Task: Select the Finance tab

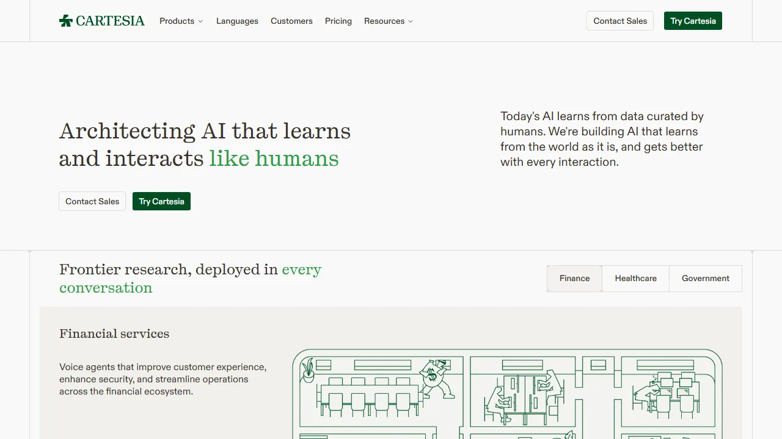Action: pyautogui.click(x=574, y=279)
